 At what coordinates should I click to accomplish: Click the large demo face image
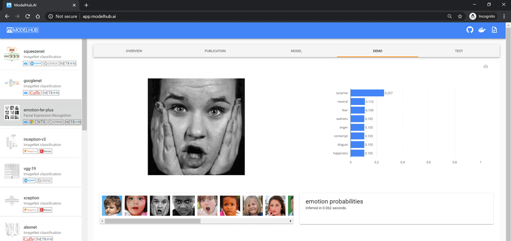coord(196,127)
